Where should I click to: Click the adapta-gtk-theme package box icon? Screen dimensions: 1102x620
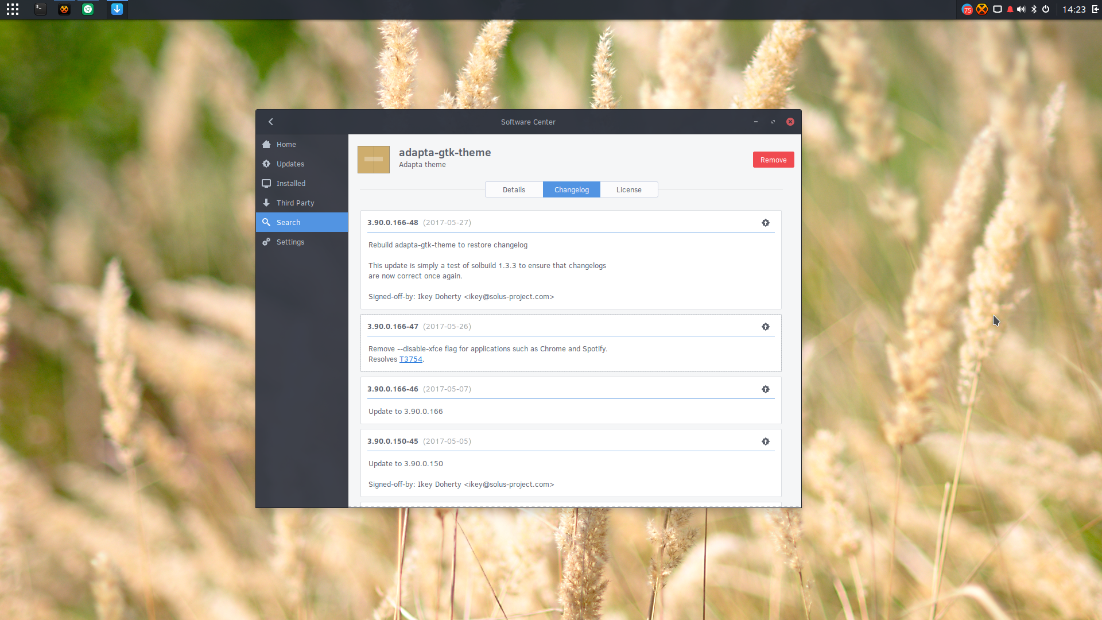374,160
